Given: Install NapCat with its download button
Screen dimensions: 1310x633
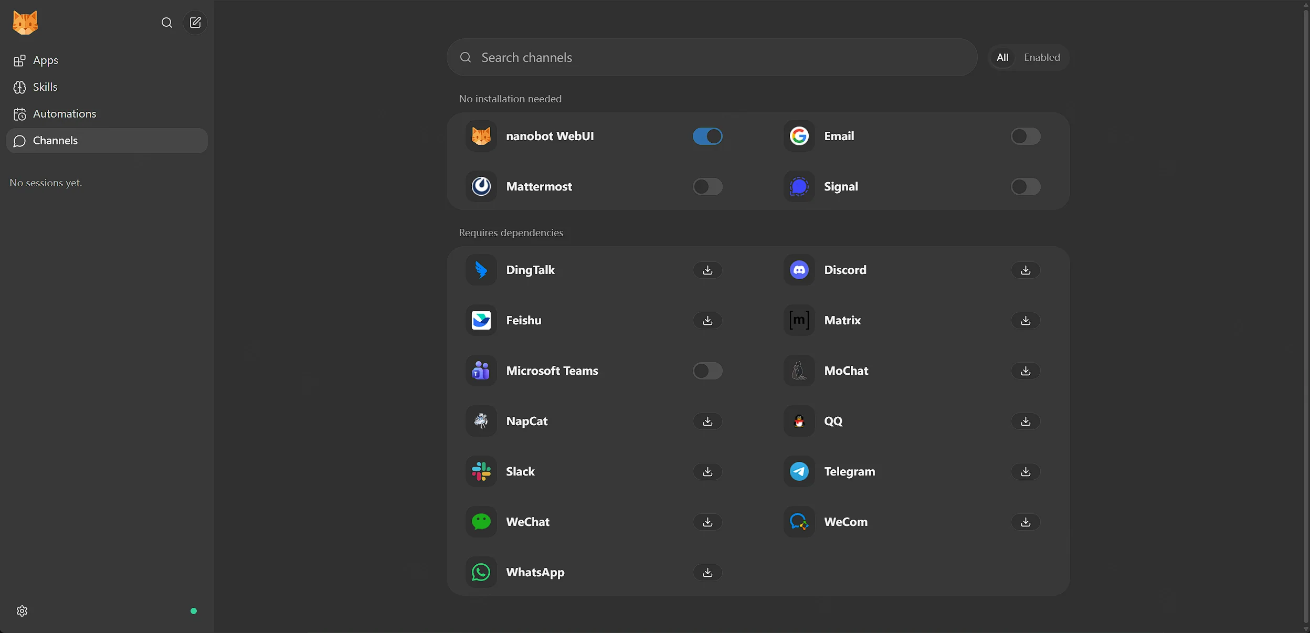Looking at the screenshot, I should tap(707, 421).
